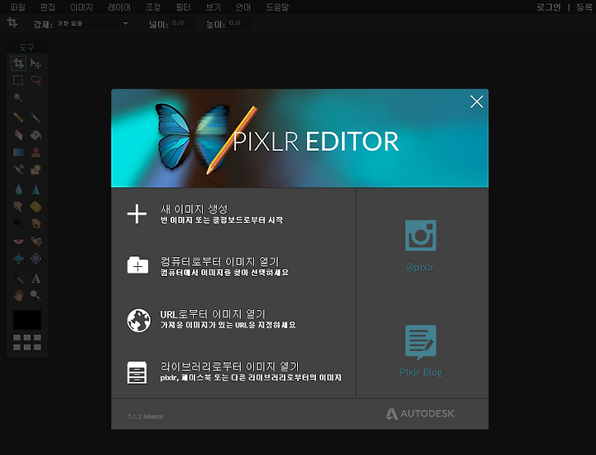Select the Bloat tool
596x455 pixels.
pyautogui.click(x=18, y=259)
